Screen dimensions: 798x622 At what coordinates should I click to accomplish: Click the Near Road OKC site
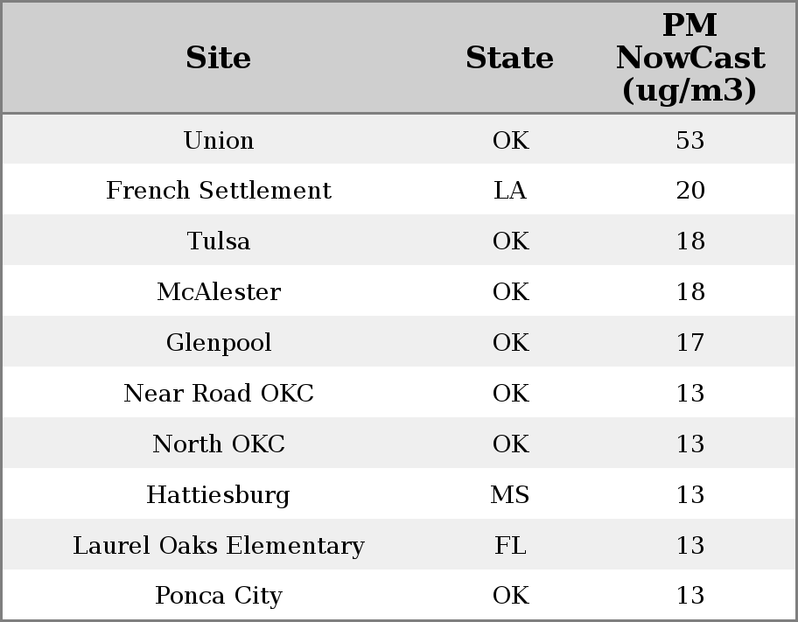(x=219, y=394)
